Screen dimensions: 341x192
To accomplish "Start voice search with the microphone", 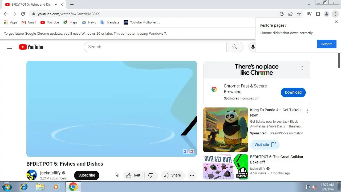I will [x=253, y=47].
